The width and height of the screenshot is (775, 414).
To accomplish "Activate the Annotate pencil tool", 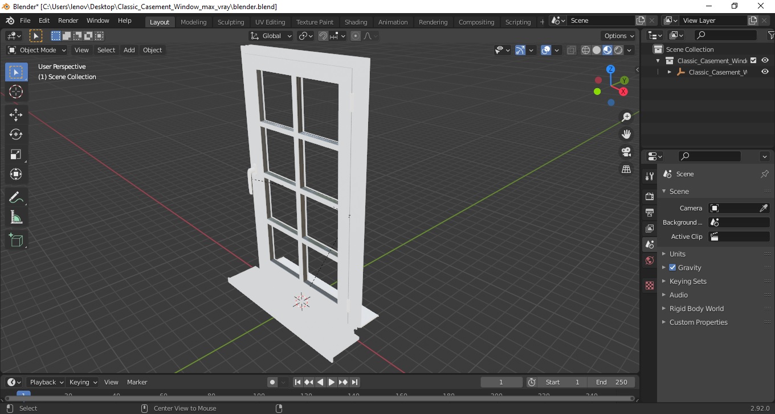I will (x=16, y=197).
